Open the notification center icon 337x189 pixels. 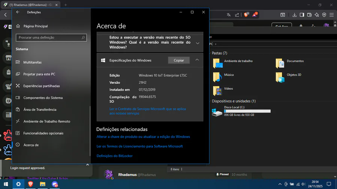pyautogui.click(x=329, y=184)
